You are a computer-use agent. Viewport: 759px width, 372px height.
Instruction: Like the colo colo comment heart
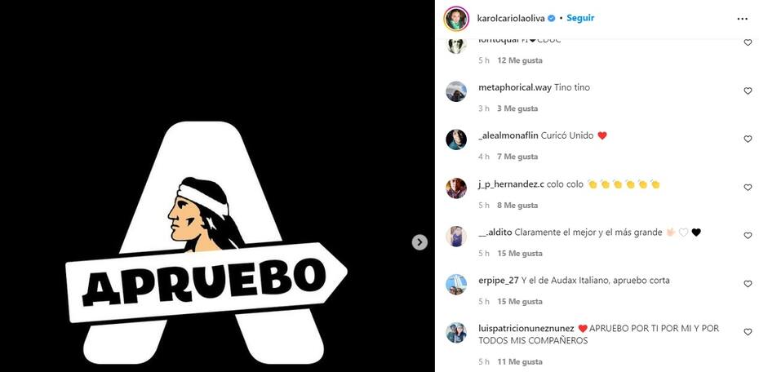click(x=748, y=187)
